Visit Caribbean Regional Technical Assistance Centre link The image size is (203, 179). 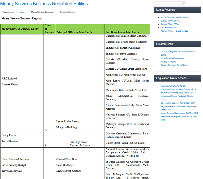pyautogui.click(x=178, y=53)
